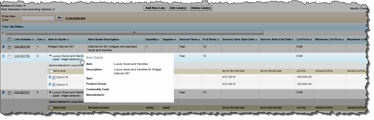The width and height of the screenshot is (374, 120).
Task: Click the reorder arrows icon for line CQI-002149
Action: pyautogui.click(x=3, y=47)
